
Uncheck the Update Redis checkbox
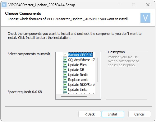pos(65,75)
